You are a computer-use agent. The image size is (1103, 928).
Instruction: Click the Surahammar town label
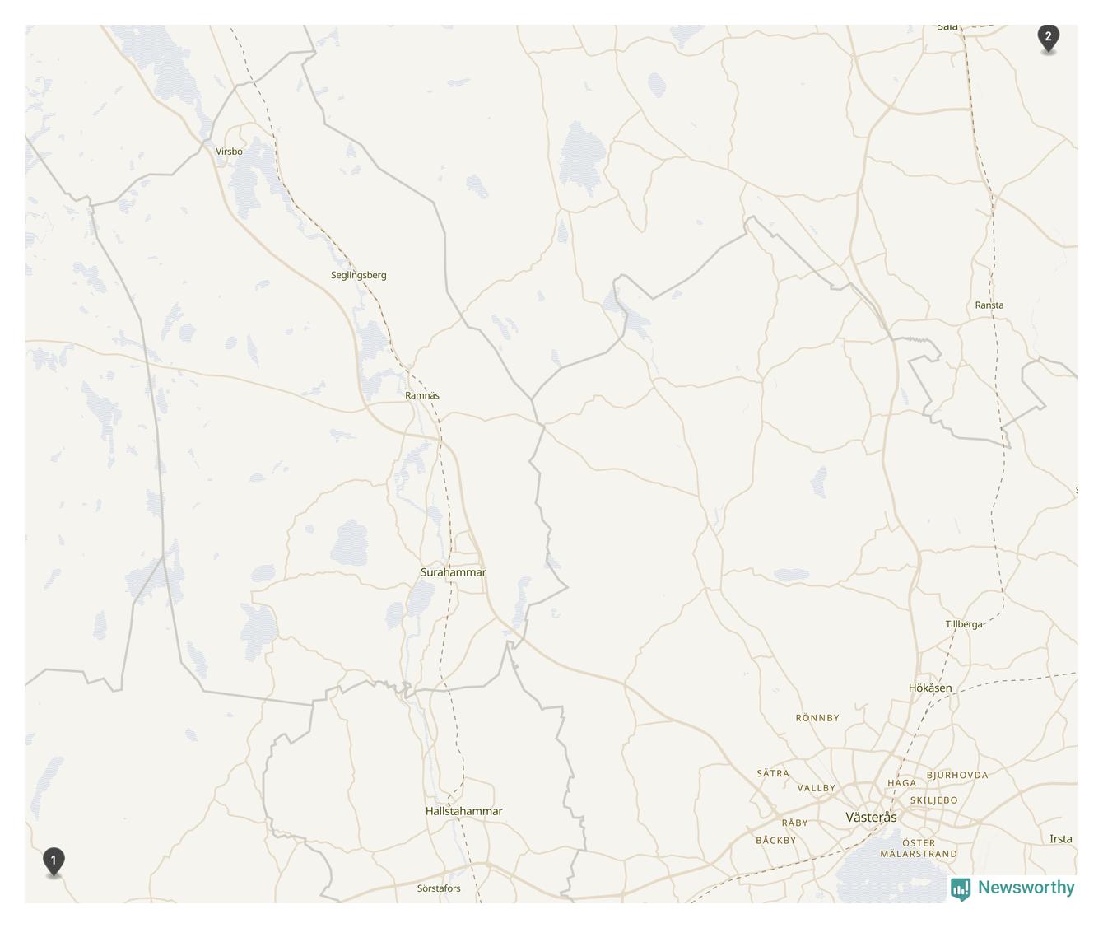point(453,572)
